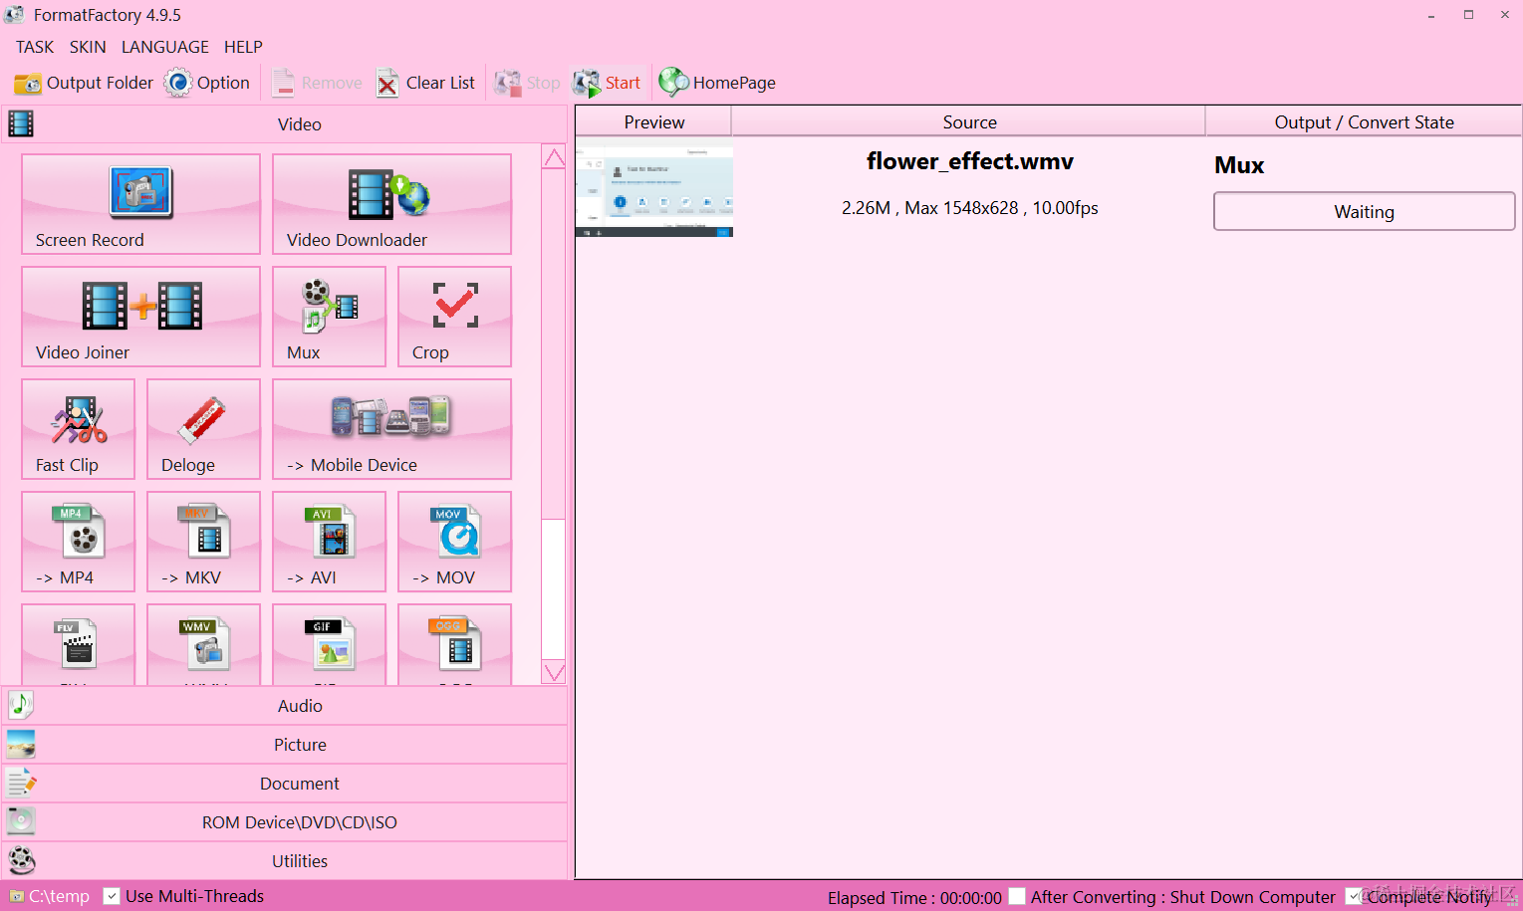Launch the Video Joiner tool
The height and width of the screenshot is (911, 1523).
coord(140,317)
